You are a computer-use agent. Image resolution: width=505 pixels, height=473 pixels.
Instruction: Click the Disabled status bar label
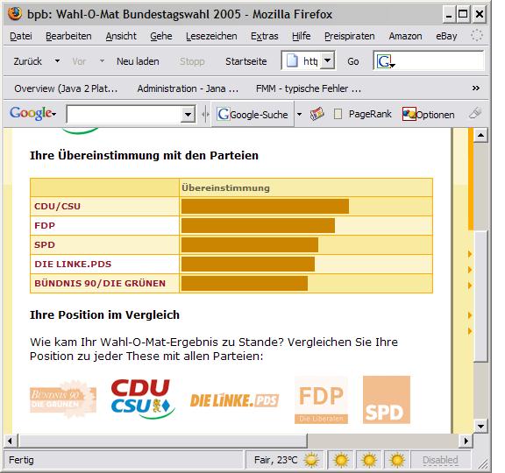click(440, 460)
